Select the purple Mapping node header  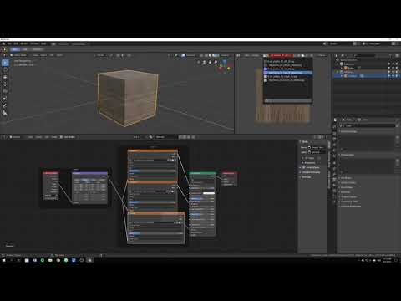click(x=89, y=173)
